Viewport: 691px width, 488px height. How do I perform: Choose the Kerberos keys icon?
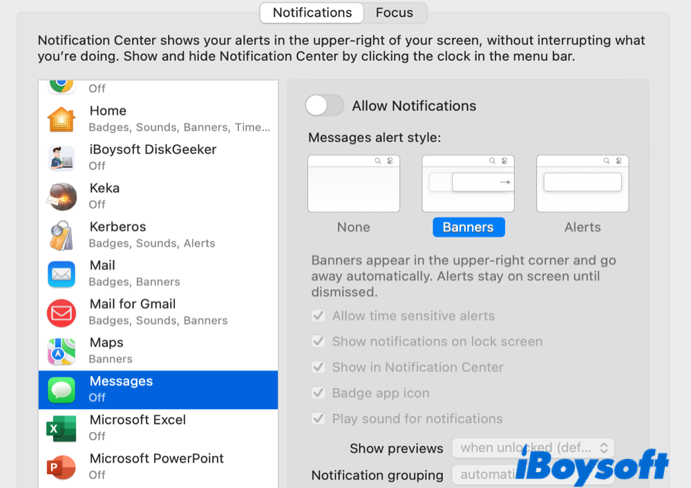tap(61, 236)
